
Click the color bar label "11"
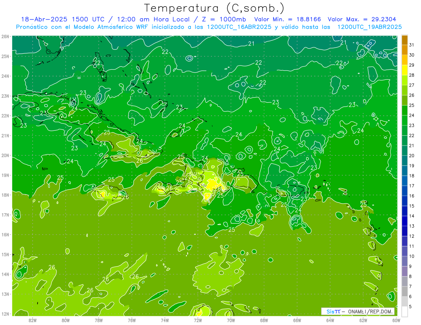[412, 246]
